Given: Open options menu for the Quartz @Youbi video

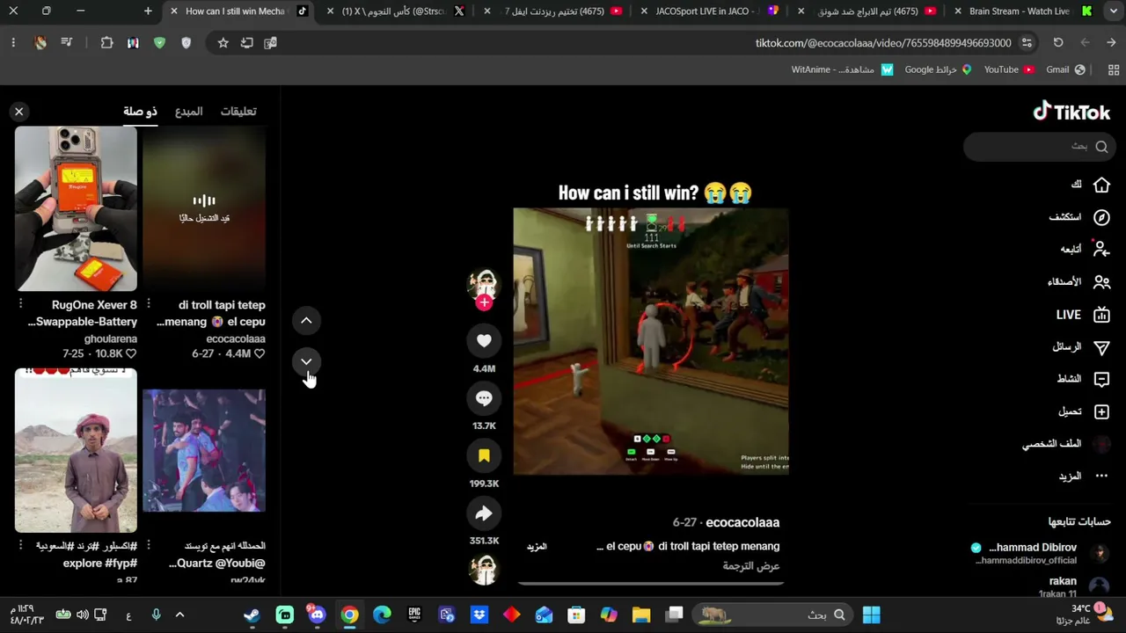Looking at the screenshot, I should 149,546.
